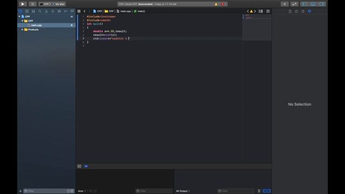Click the red error count in status bar

click(223, 4)
